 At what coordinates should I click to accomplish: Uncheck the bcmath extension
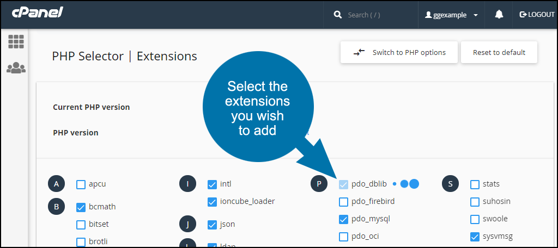(x=81, y=207)
